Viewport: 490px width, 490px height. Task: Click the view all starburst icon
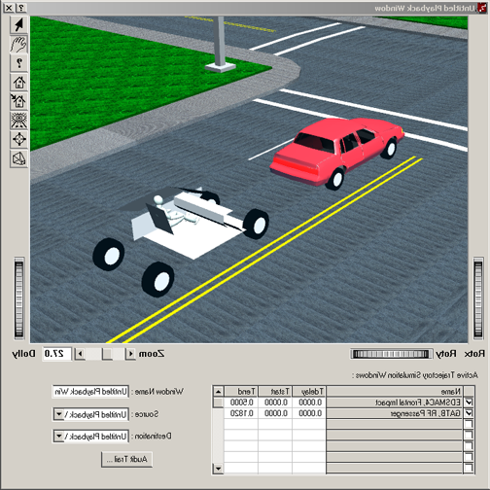pos(18,121)
